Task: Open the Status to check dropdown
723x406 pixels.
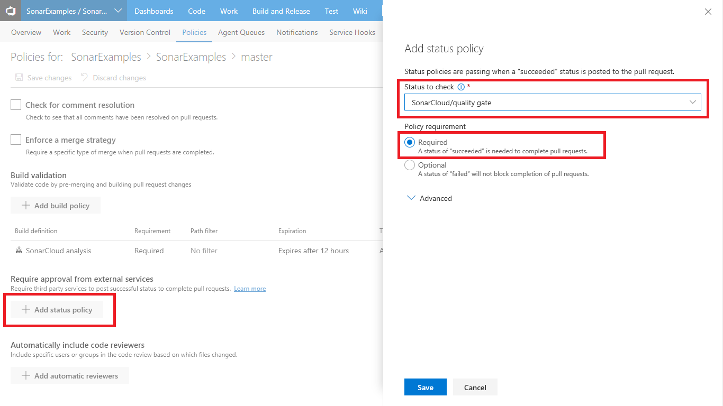Action: pos(553,103)
